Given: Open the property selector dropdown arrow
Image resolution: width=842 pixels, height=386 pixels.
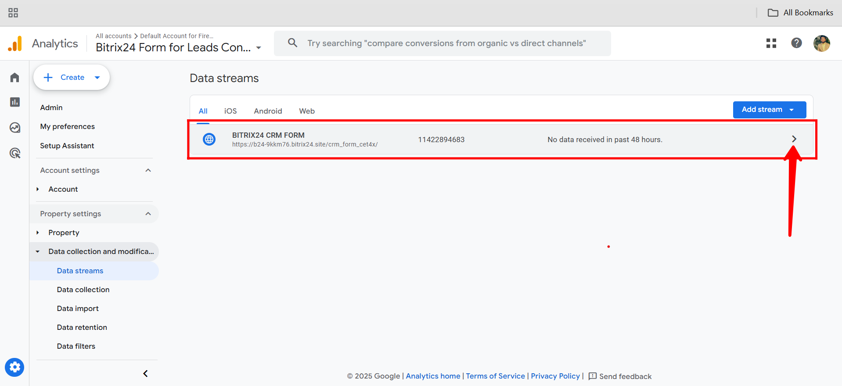Looking at the screenshot, I should point(259,48).
